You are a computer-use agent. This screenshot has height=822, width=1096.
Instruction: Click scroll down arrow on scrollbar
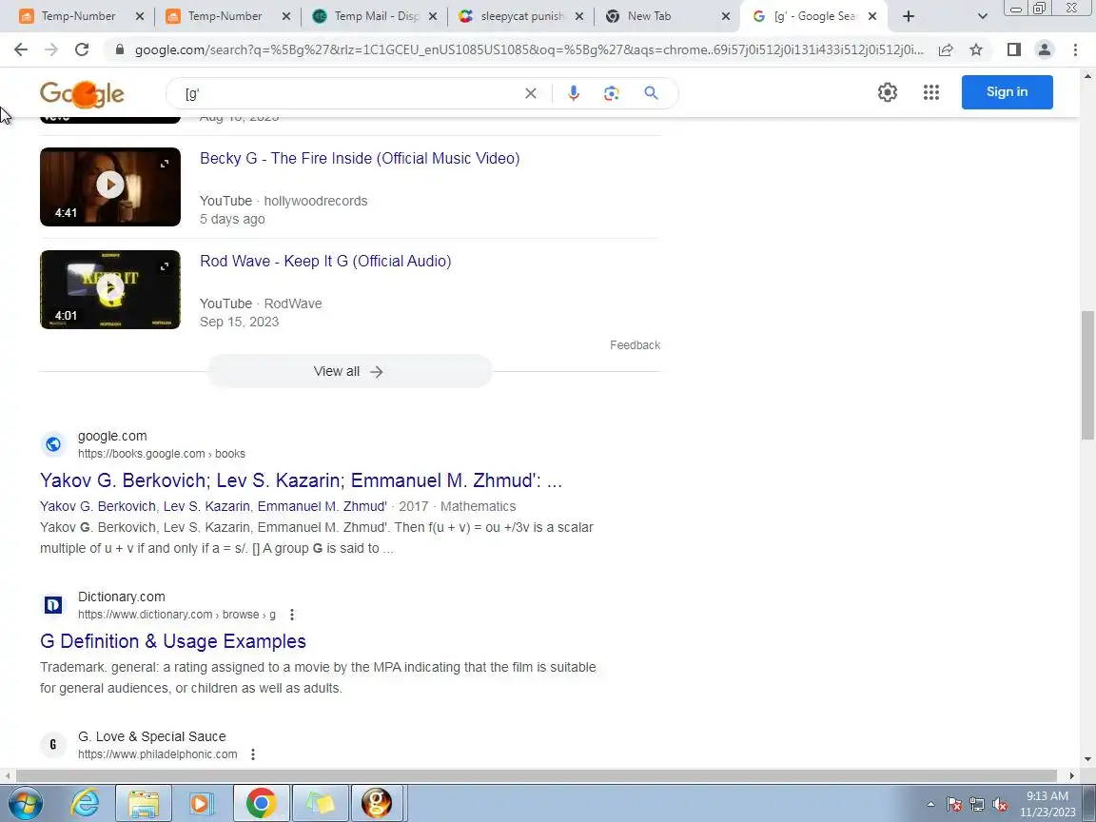point(1087,759)
